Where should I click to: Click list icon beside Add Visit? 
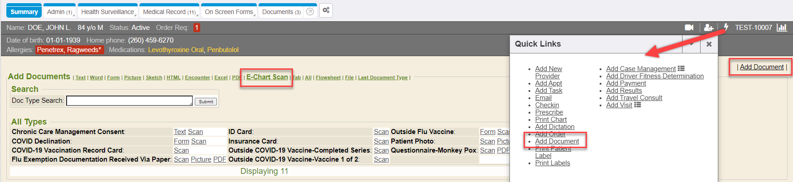click(638, 105)
